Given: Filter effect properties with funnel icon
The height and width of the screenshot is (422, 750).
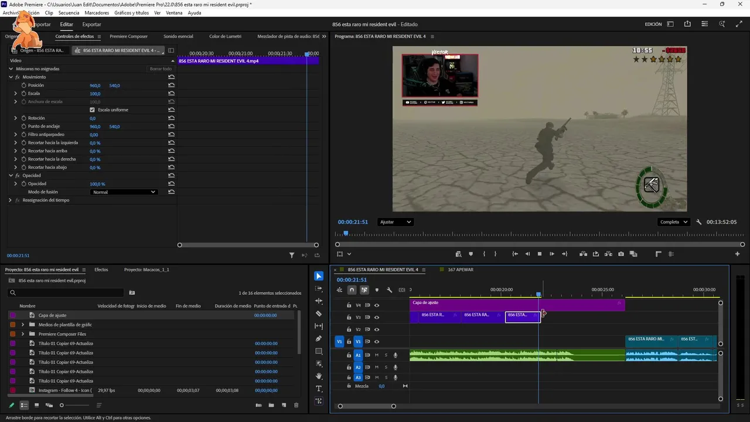Looking at the screenshot, I should click(292, 256).
